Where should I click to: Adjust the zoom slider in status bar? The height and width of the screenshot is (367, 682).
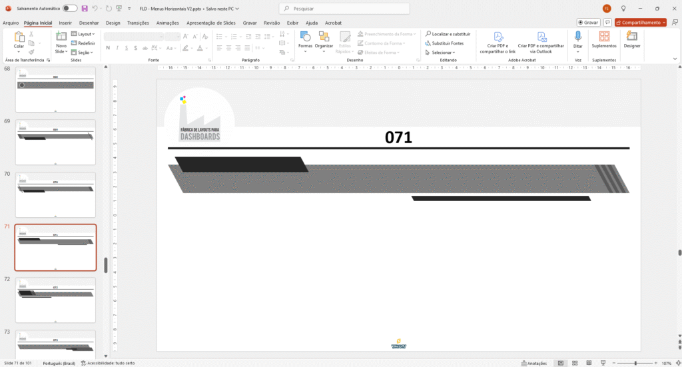[x=635, y=363]
